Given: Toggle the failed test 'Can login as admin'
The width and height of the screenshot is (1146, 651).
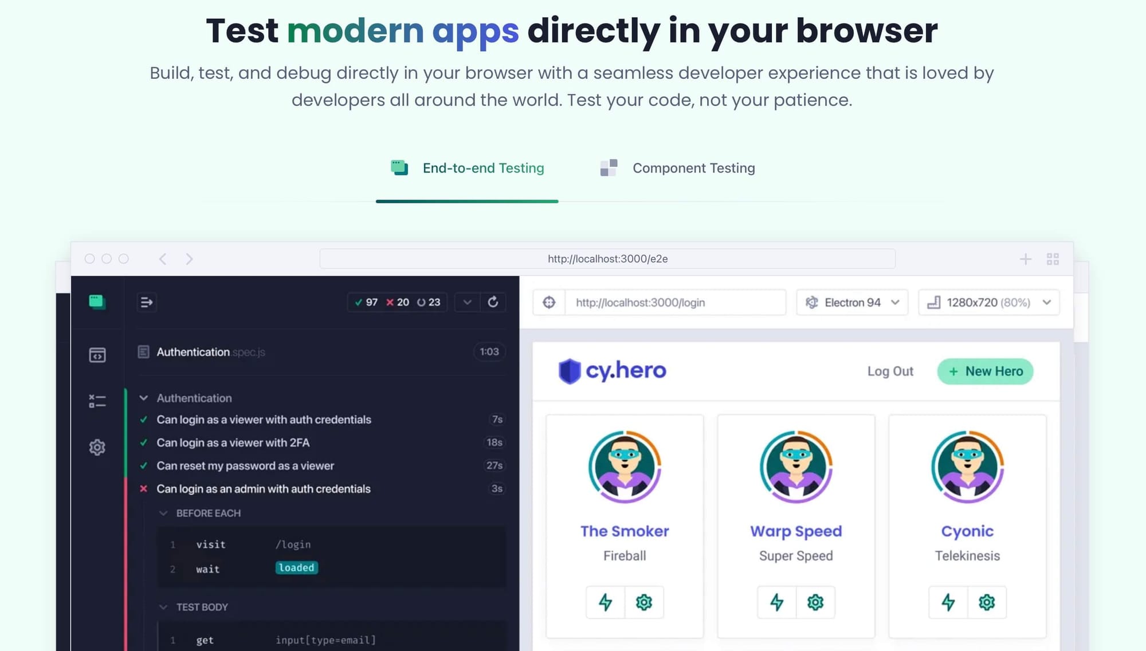Looking at the screenshot, I should 264,488.
